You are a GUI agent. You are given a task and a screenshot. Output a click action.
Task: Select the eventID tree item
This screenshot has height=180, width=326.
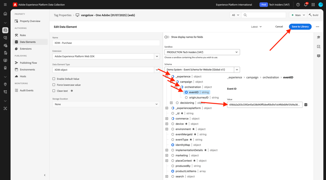tap(197, 92)
